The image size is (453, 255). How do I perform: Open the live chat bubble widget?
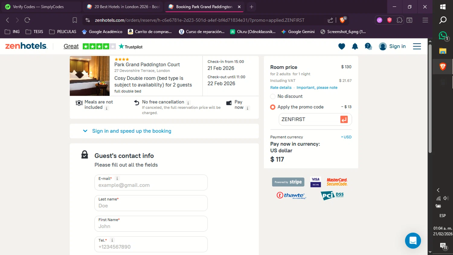(413, 240)
